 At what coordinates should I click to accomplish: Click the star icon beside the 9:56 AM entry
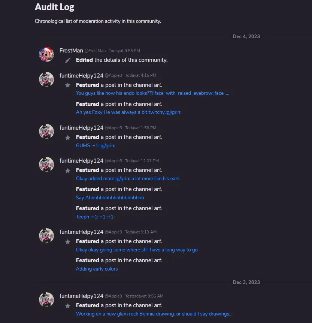(68, 305)
